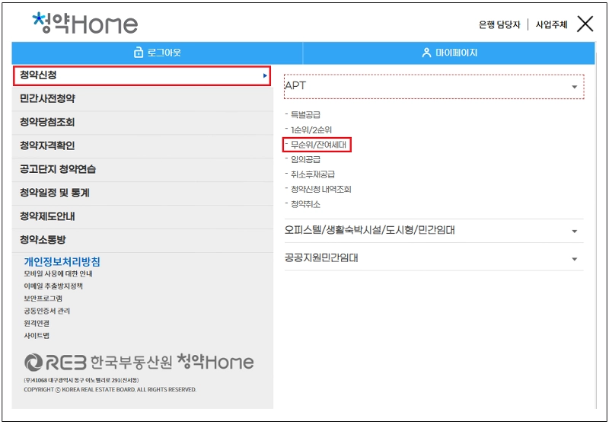This screenshot has width=609, height=425.
Task: Click the arrow icon on the 청약신청 row
Action: 265,75
